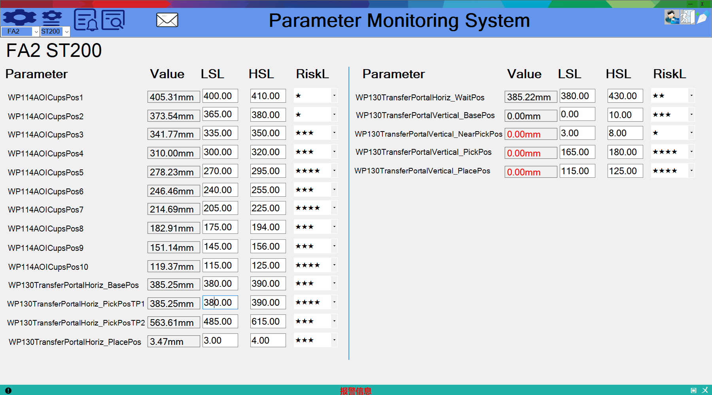The image size is (712, 395).
Task: Click the WP114AOICupsPos6 parameter label
Action: tap(46, 192)
